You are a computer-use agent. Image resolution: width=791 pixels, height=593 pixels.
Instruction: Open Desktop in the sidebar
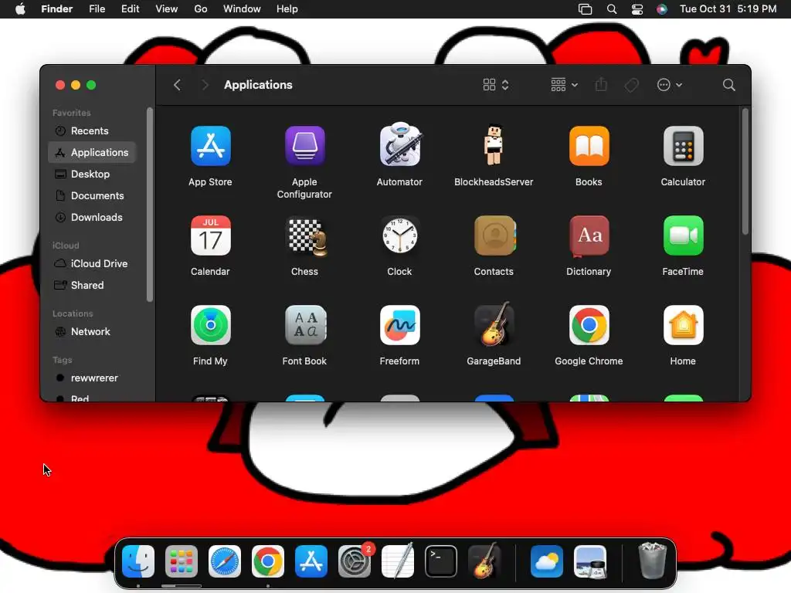(92, 174)
